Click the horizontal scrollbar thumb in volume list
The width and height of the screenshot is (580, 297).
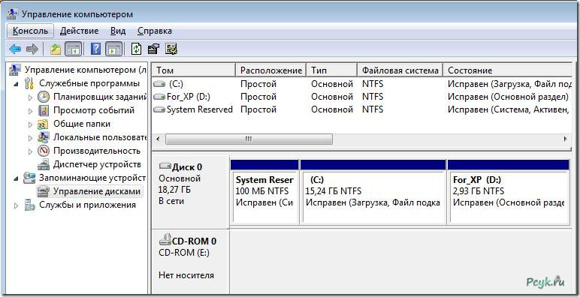[x=249, y=139]
